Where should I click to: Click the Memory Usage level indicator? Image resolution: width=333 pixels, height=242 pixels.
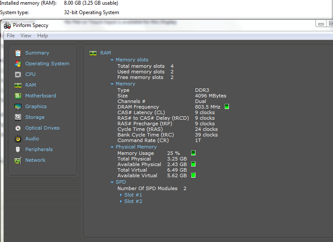(193, 153)
